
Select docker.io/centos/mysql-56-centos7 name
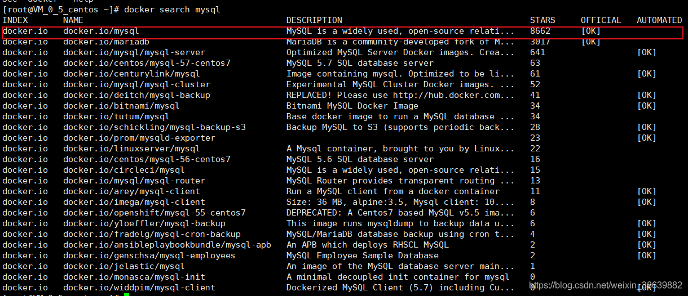click(x=147, y=159)
